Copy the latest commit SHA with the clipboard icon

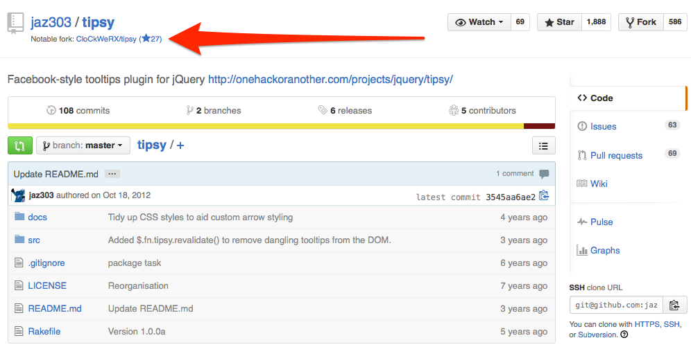544,195
